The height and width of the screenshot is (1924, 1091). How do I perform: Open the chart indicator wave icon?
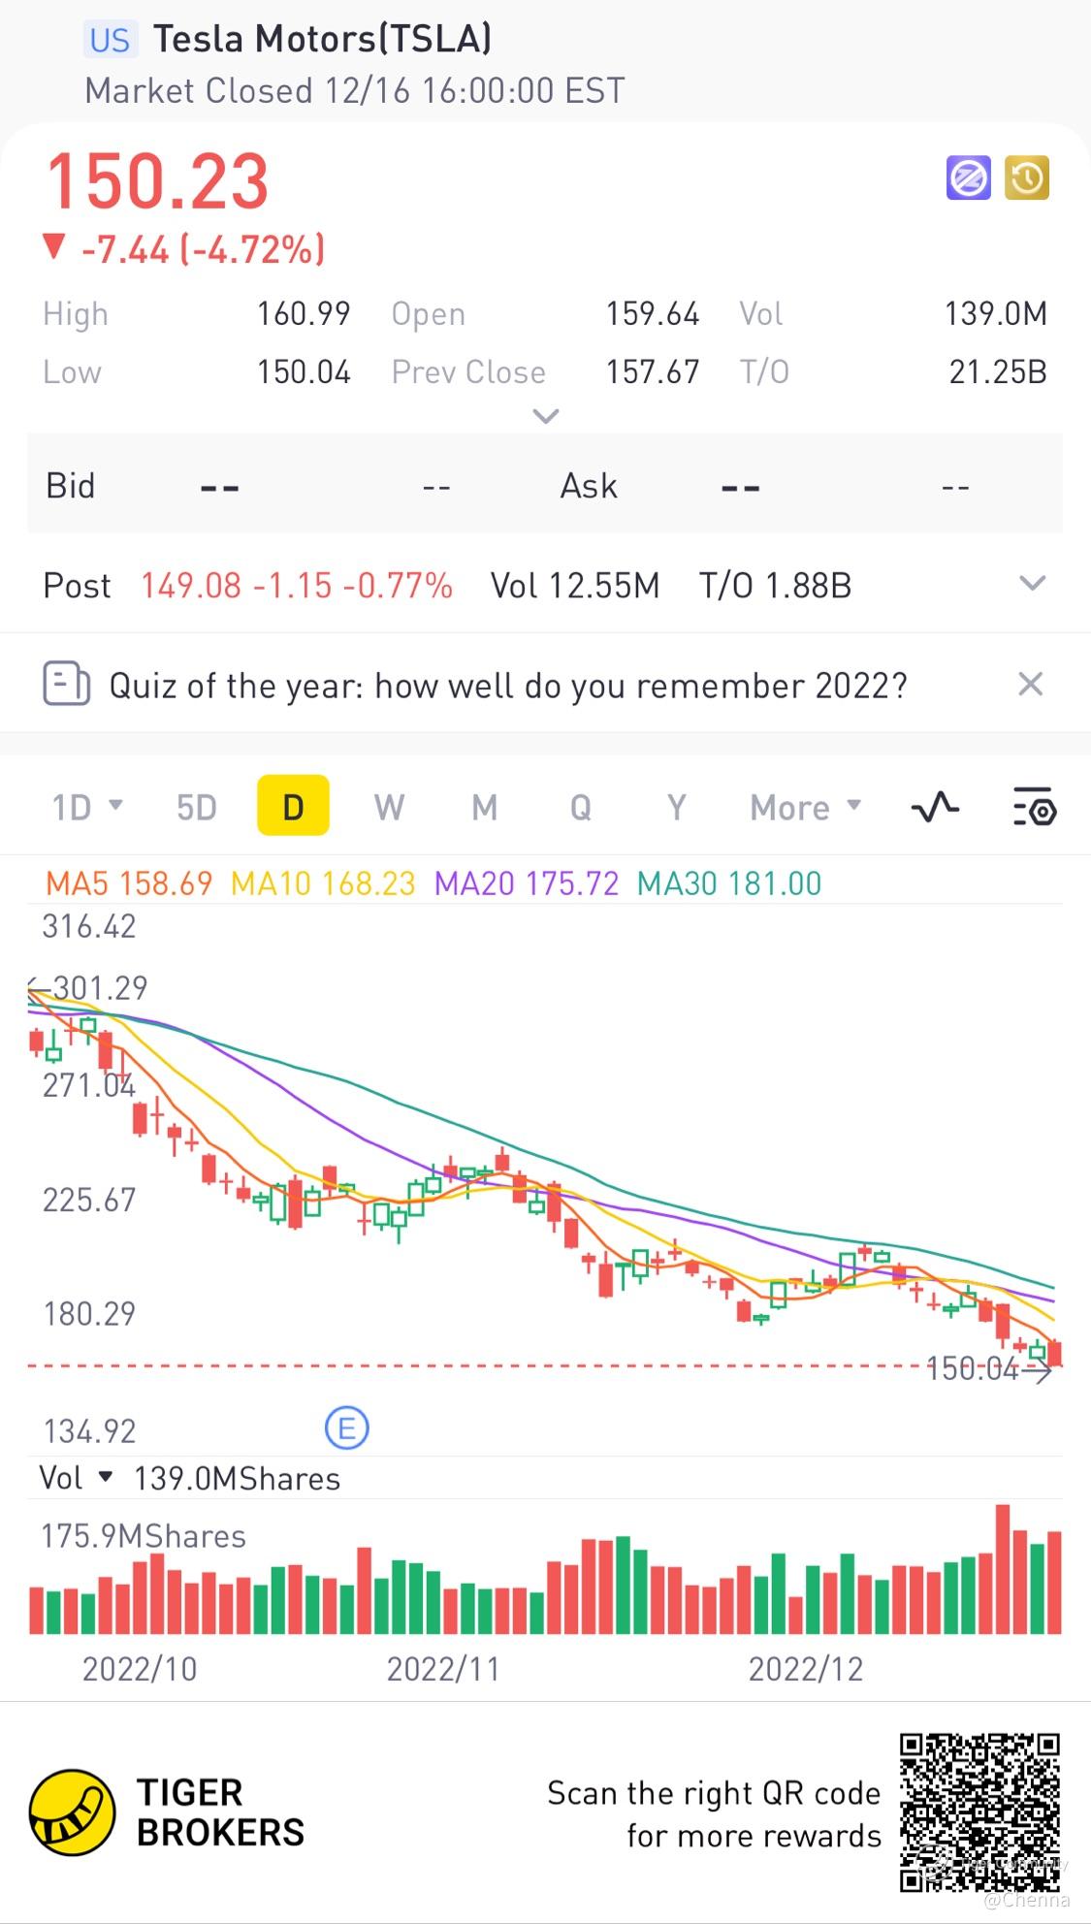[x=935, y=807]
